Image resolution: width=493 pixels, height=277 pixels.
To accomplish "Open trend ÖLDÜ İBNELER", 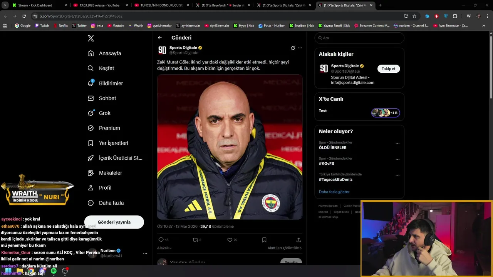I will coord(332,148).
